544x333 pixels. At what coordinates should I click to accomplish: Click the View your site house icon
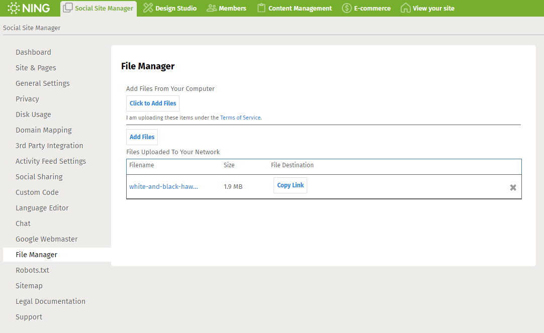405,8
